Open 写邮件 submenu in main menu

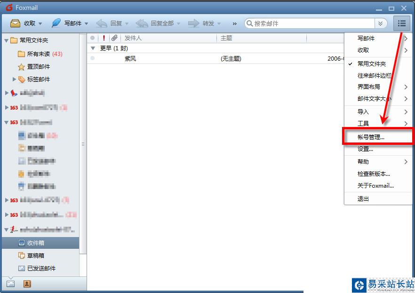pyautogui.click(x=378, y=39)
